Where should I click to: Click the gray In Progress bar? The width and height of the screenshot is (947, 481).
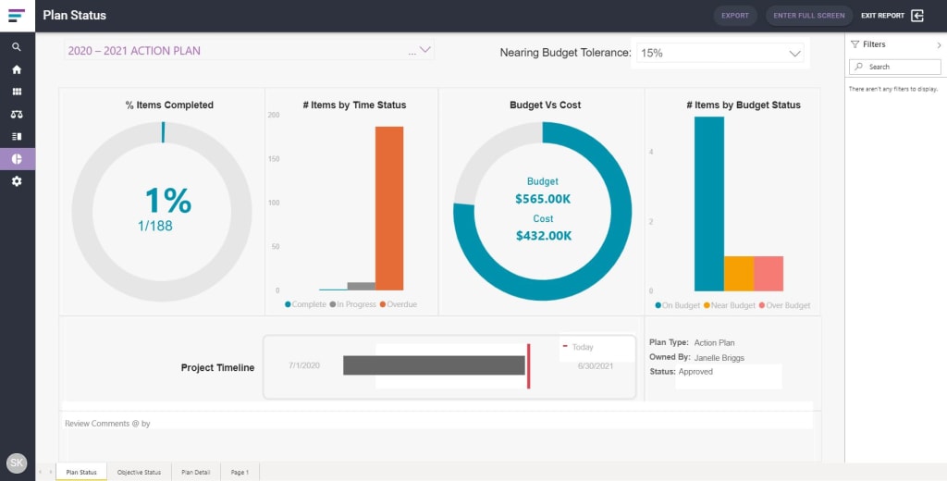362,287
